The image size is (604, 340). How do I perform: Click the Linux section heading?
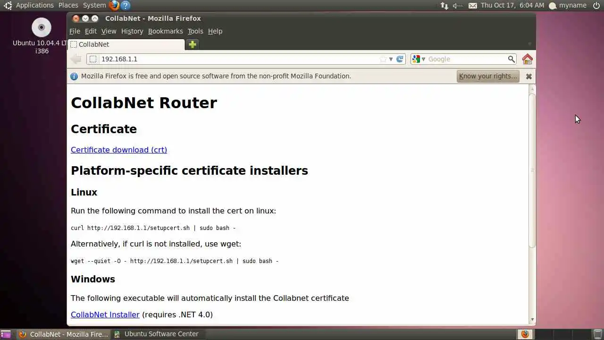point(84,192)
